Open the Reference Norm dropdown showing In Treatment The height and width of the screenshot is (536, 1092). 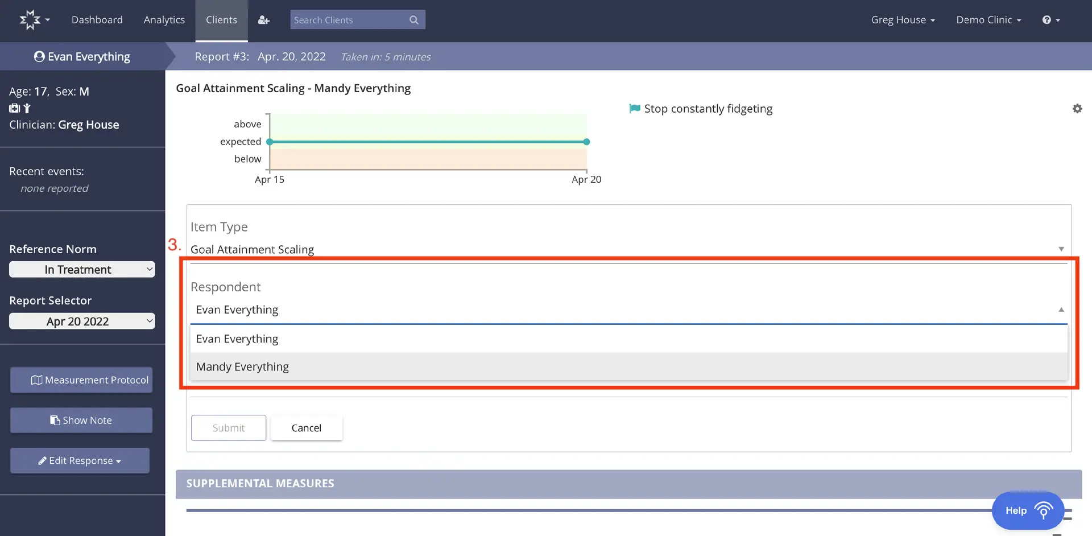click(x=82, y=269)
